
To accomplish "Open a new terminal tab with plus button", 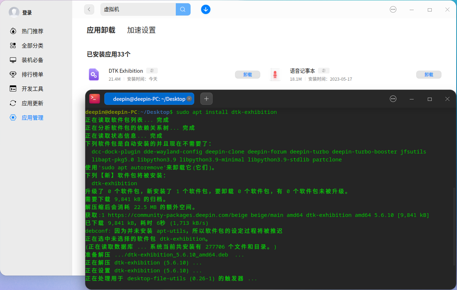I will (x=206, y=98).
